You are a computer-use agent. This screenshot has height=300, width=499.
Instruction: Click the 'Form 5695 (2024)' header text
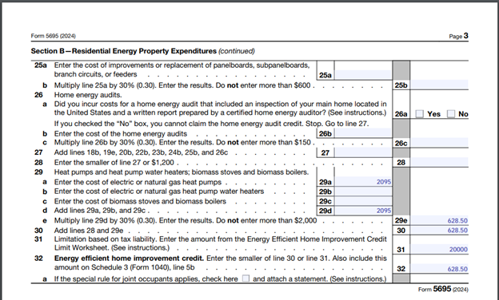tap(53, 36)
